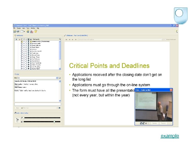Viewport: 193px width, 145px height.
Task: Click the blank page toolbar icon
Action: 22,31
